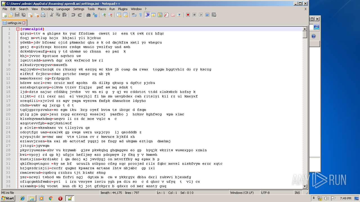Collapse the [rumralpid] section fold marker
Viewport: 360px width, 202px height.
point(18,29)
